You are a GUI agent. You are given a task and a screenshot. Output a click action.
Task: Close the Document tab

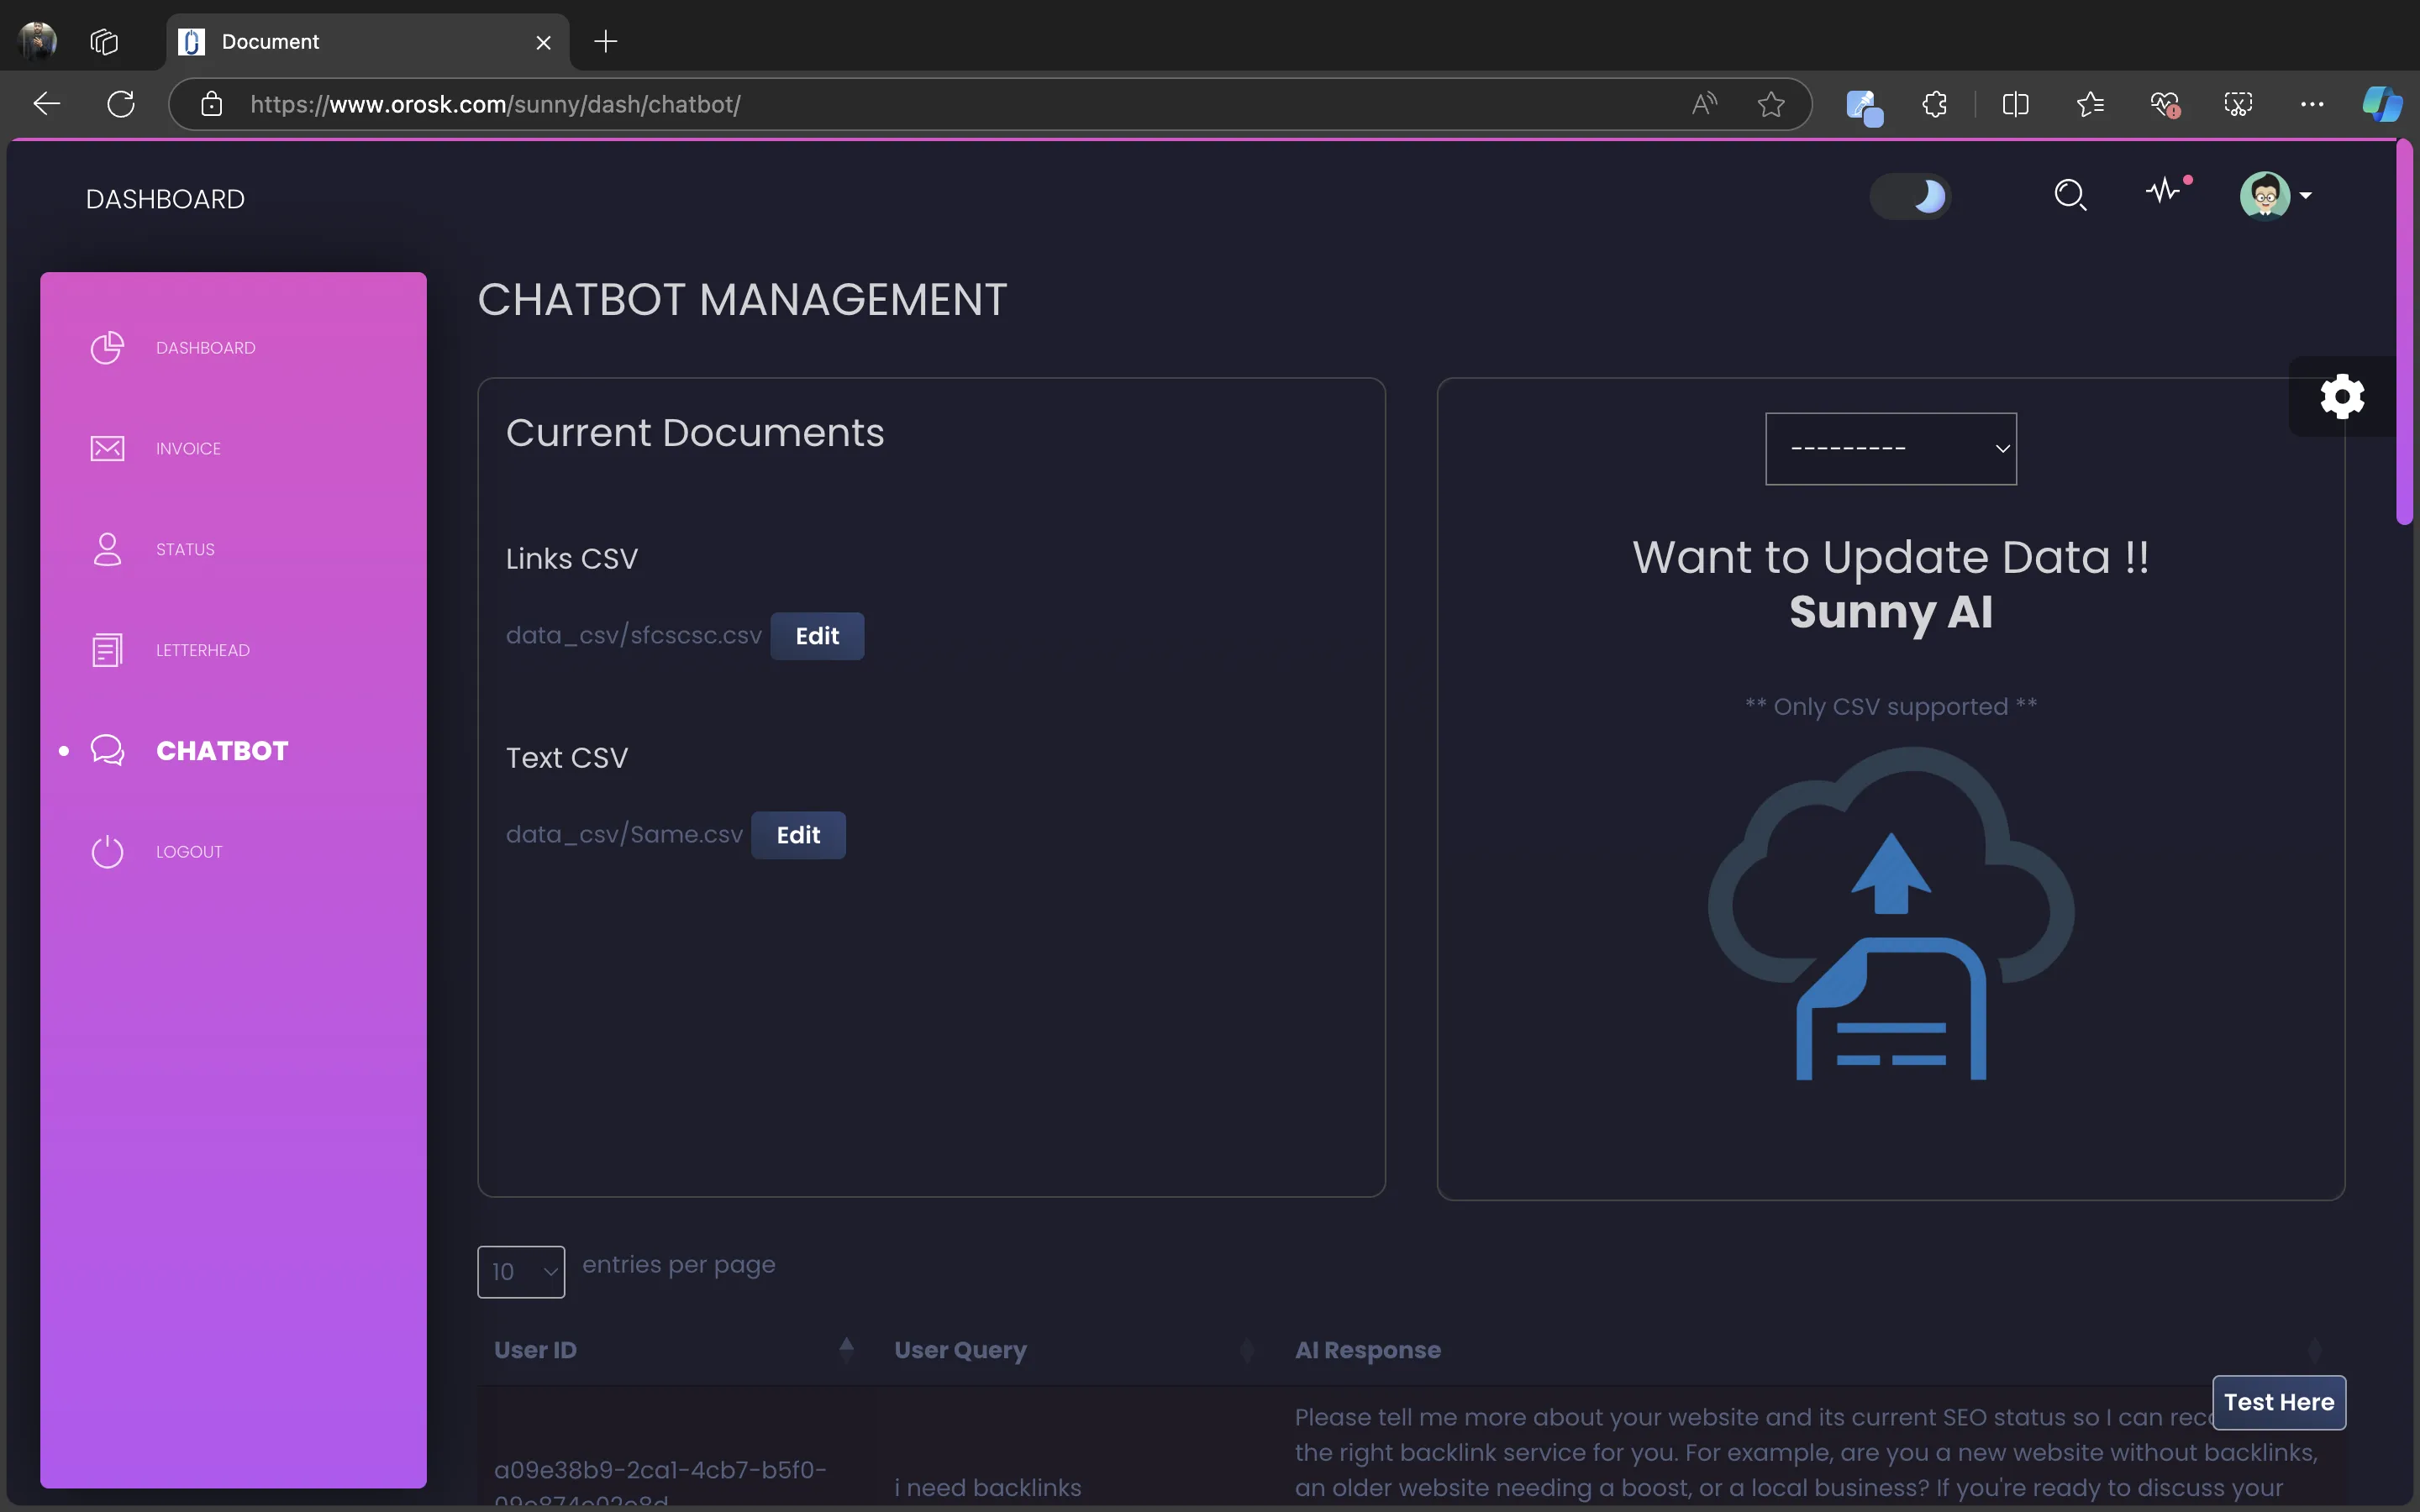click(x=543, y=42)
